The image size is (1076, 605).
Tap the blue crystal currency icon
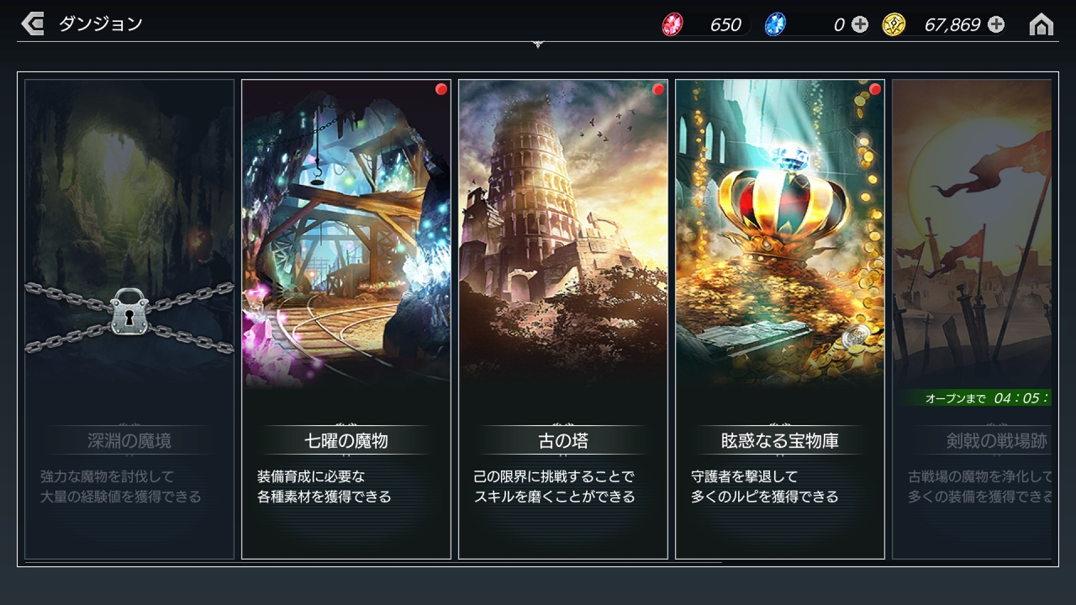[775, 24]
